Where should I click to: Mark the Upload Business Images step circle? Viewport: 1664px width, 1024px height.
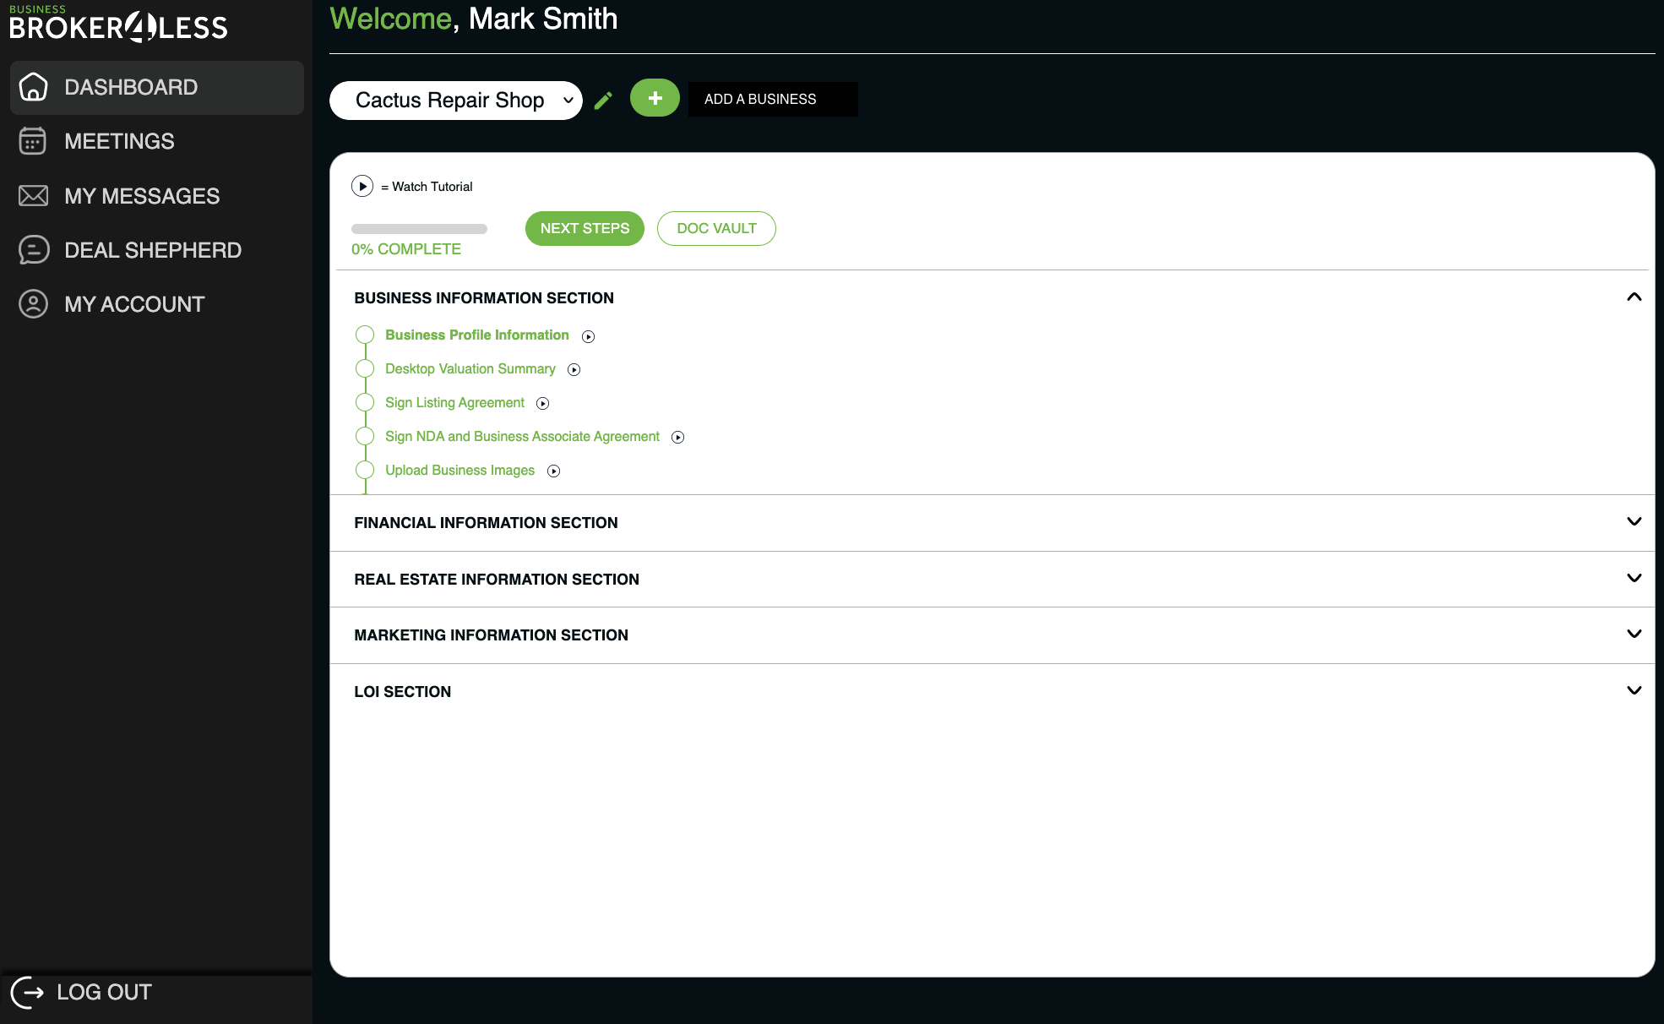coord(364,470)
